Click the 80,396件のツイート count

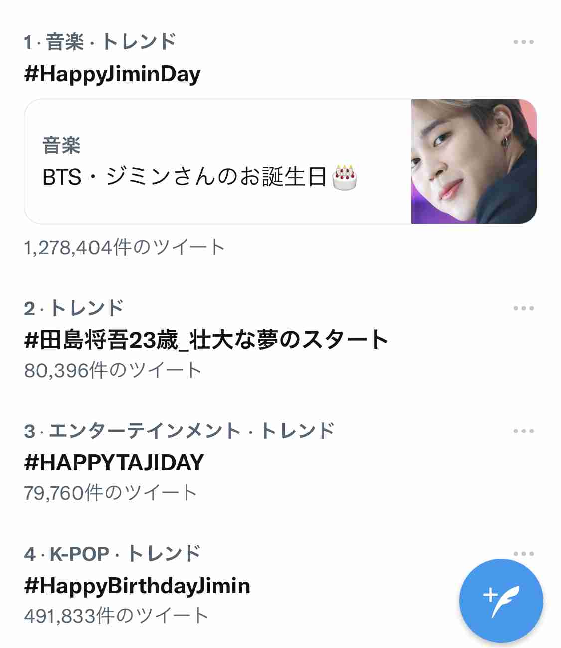[113, 370]
